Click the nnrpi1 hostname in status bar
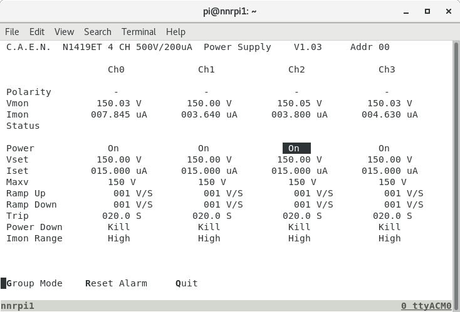The width and height of the screenshot is (460, 312). point(18,306)
